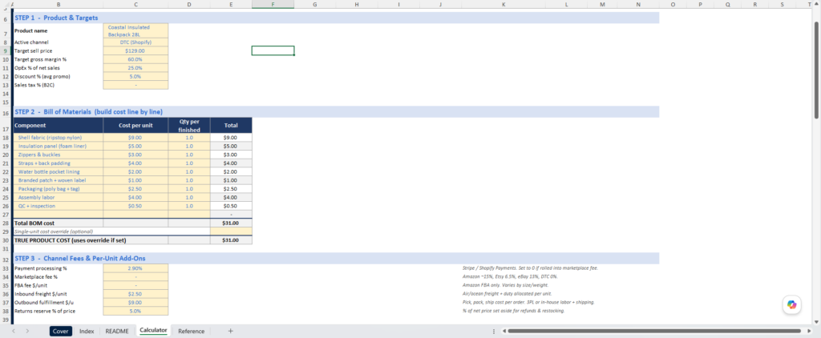Click 'Component' table header cell
The width and height of the screenshot is (821, 338).
(58, 125)
